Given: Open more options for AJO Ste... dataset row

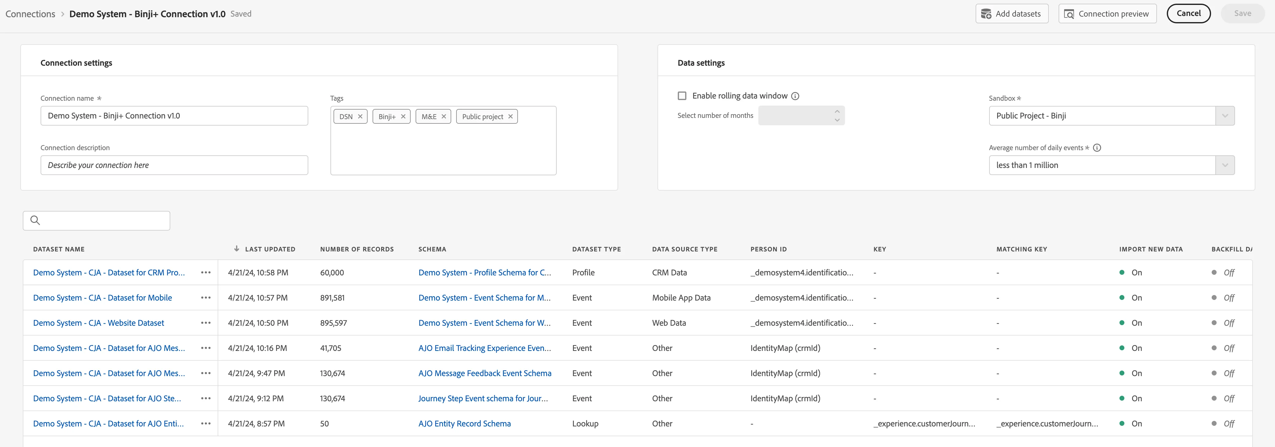Looking at the screenshot, I should (x=206, y=398).
